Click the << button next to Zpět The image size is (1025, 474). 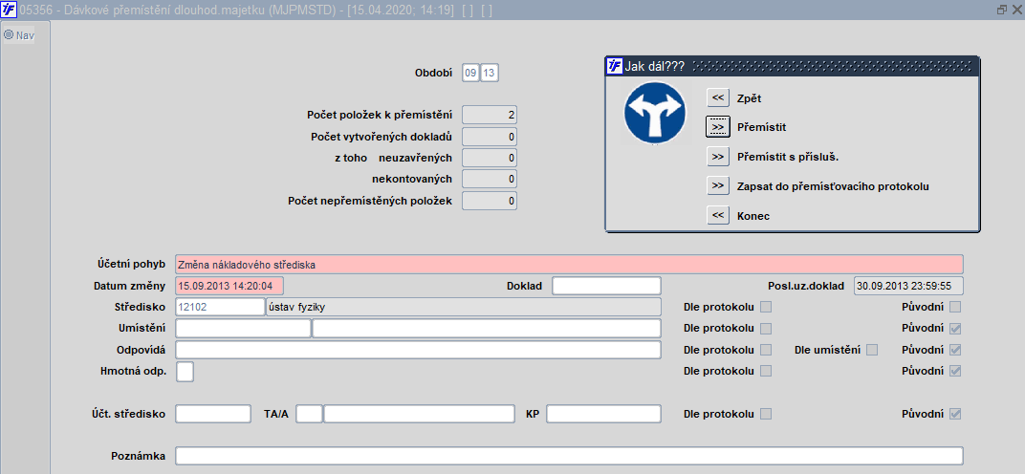pos(718,98)
